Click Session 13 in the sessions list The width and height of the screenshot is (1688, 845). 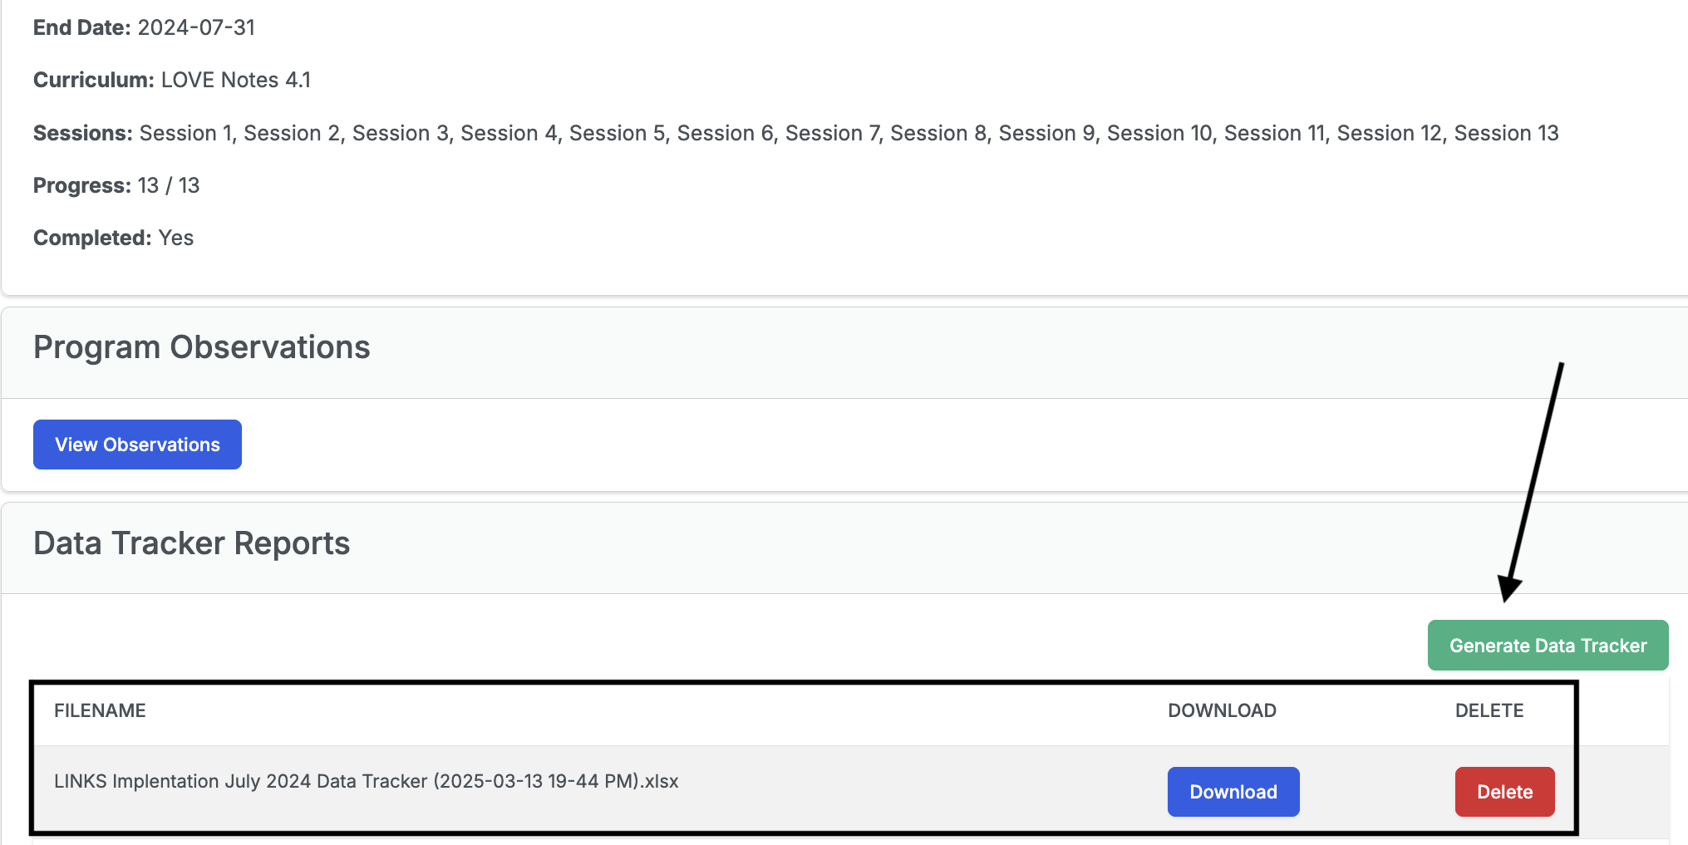click(x=1506, y=133)
